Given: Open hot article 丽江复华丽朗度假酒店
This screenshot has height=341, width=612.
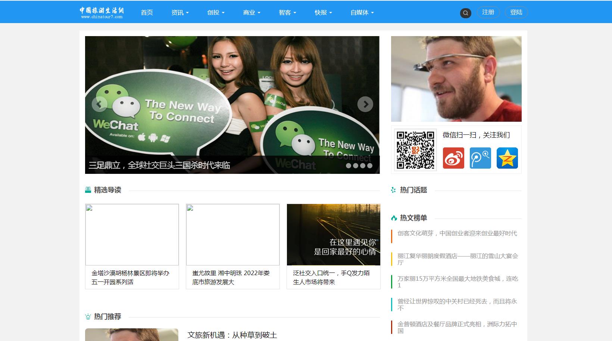Looking at the screenshot, I should point(458,259).
